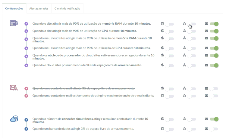Click struck text about máximo de envio de e-mails diário
The width and height of the screenshot is (226, 138).
click(x=93, y=96)
